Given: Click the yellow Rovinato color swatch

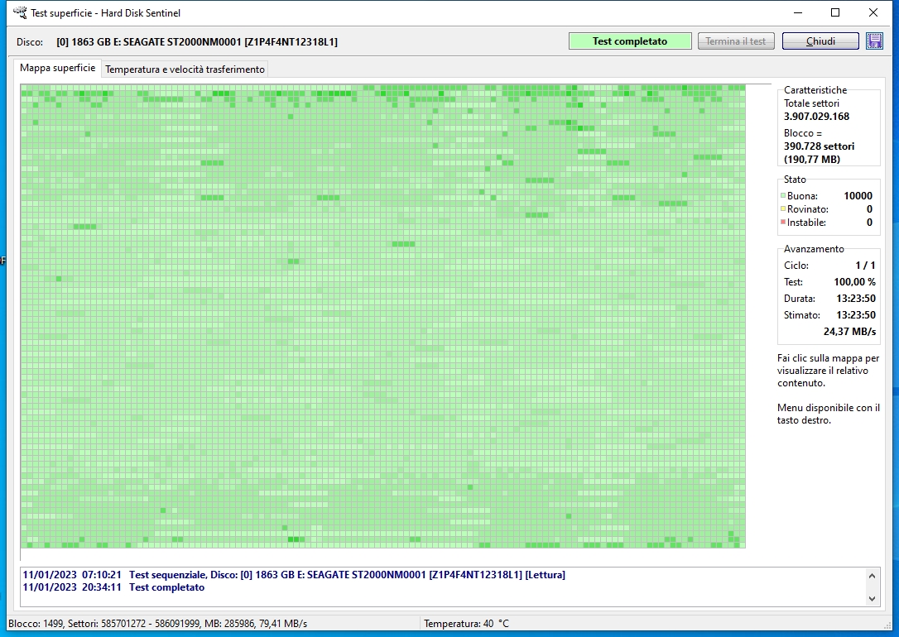Looking at the screenshot, I should 782,209.
